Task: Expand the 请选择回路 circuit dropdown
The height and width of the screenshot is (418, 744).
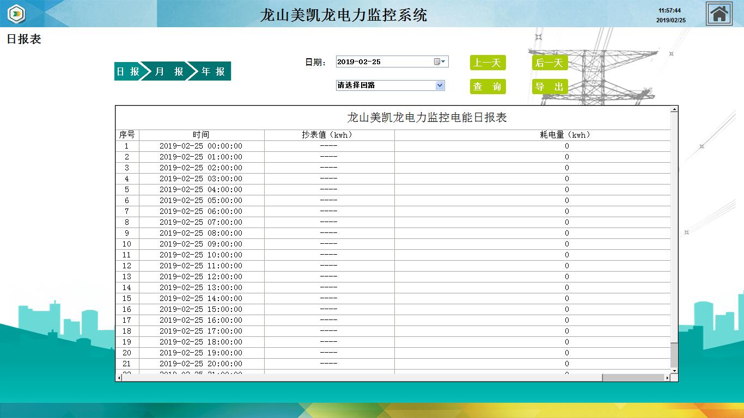Action: [440, 85]
